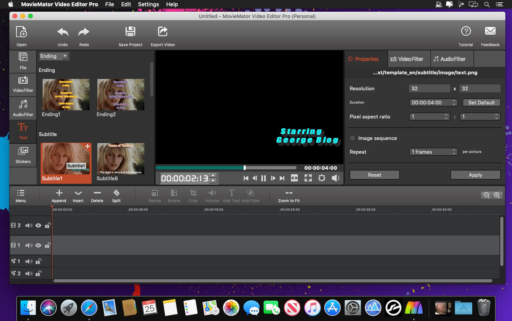Open Spotlight search in menu bar
The image size is (512, 321).
pyautogui.click(x=487, y=4)
